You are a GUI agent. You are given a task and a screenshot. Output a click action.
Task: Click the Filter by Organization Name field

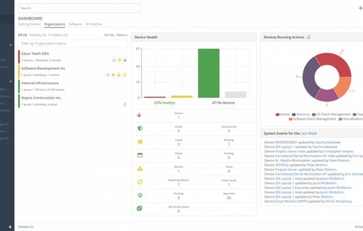[73, 43]
